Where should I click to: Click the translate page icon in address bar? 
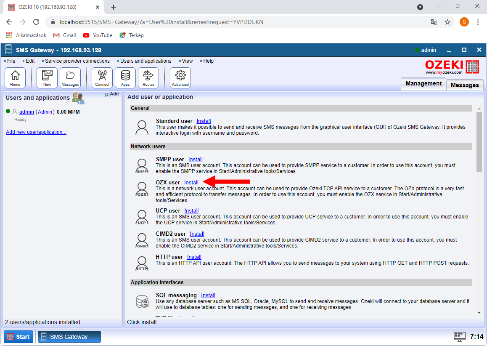(434, 22)
